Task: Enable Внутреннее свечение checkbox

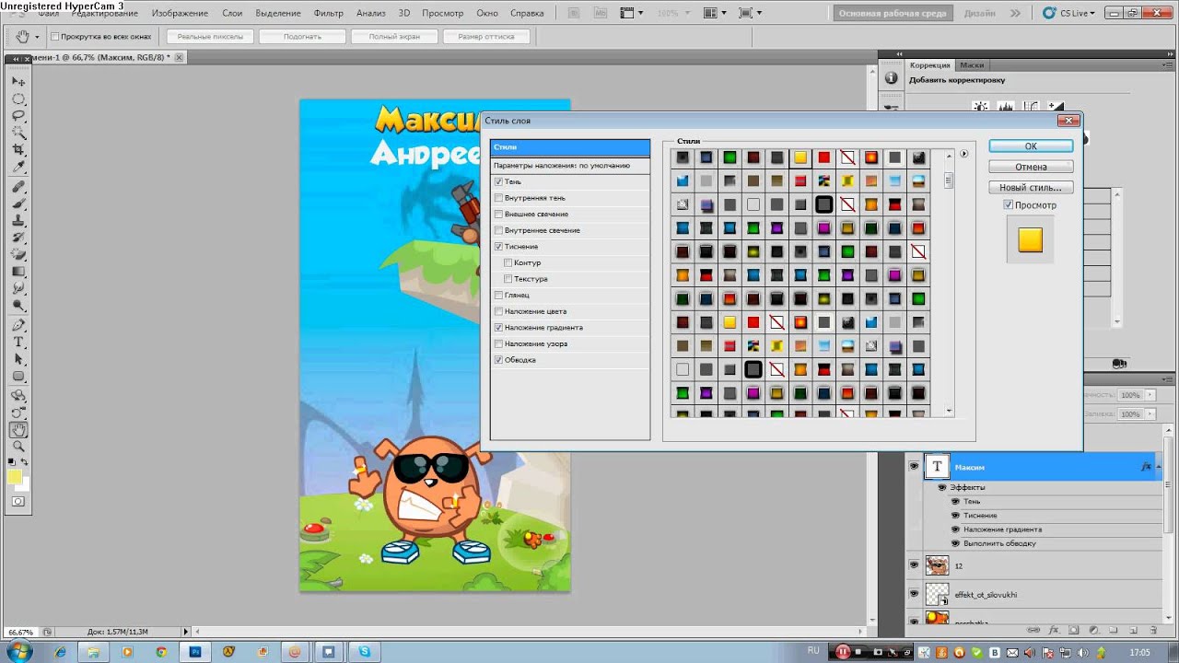Action: [498, 230]
